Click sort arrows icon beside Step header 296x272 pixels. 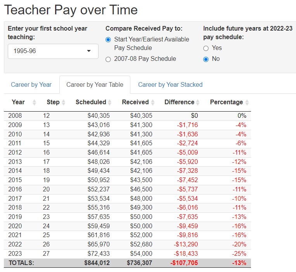pos(64,102)
